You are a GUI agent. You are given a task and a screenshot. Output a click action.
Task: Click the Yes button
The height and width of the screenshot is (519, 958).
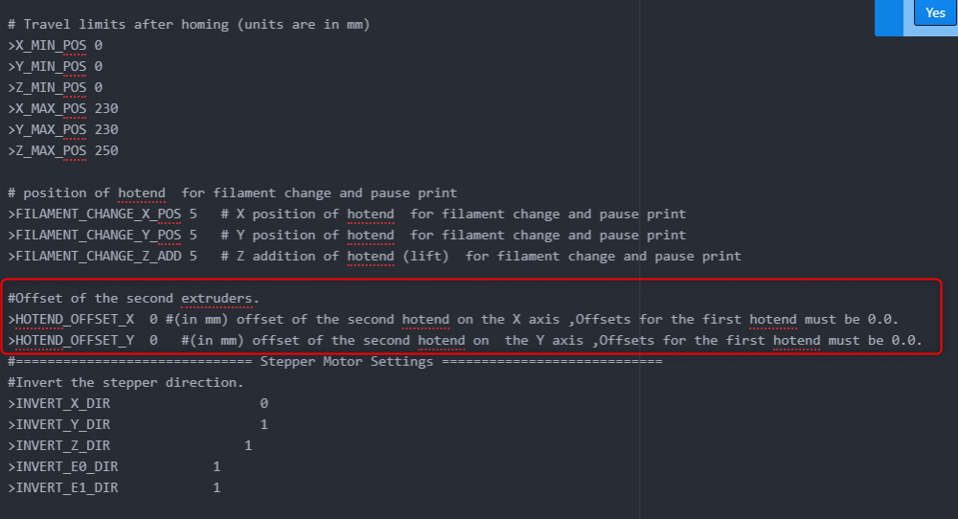click(x=934, y=13)
